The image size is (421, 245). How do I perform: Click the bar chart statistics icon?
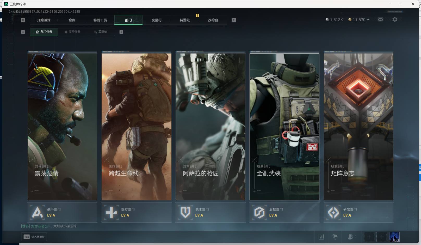321,237
